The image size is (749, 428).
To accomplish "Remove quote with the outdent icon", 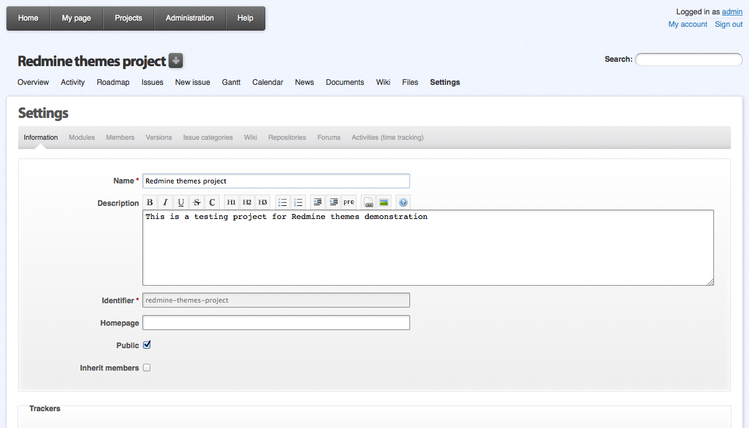I will (333, 202).
